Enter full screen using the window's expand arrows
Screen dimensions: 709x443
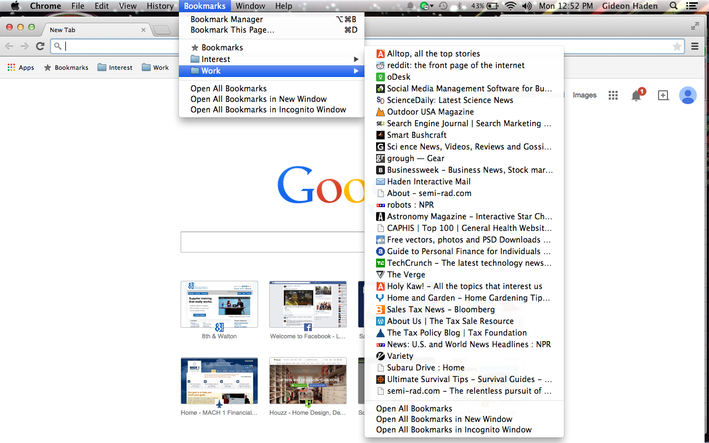click(695, 26)
